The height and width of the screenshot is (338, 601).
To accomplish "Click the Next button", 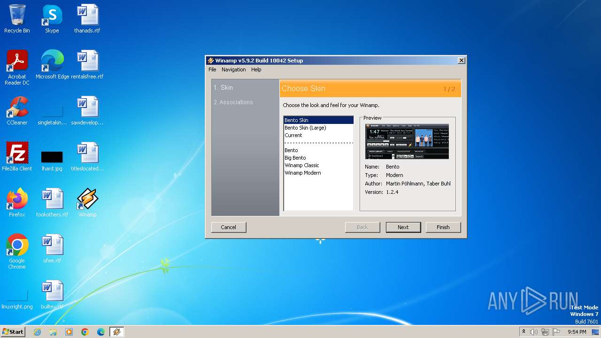I will [x=403, y=227].
